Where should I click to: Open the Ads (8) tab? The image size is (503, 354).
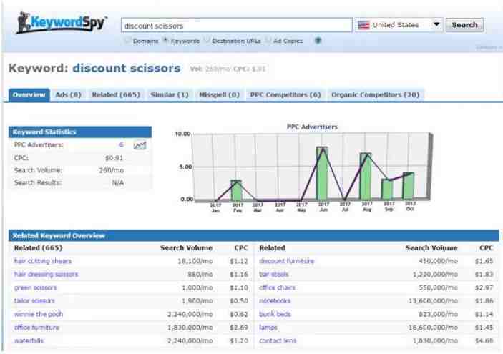point(68,95)
